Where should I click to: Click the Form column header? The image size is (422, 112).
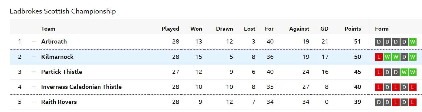(382, 29)
